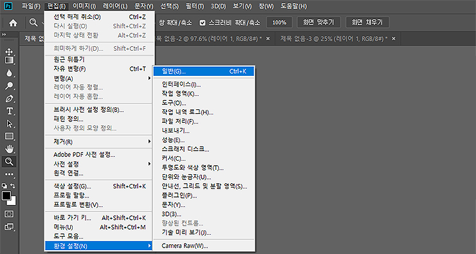Choose 파일 처리(F)... entry
Screen dimensions: 476x254
204,122
